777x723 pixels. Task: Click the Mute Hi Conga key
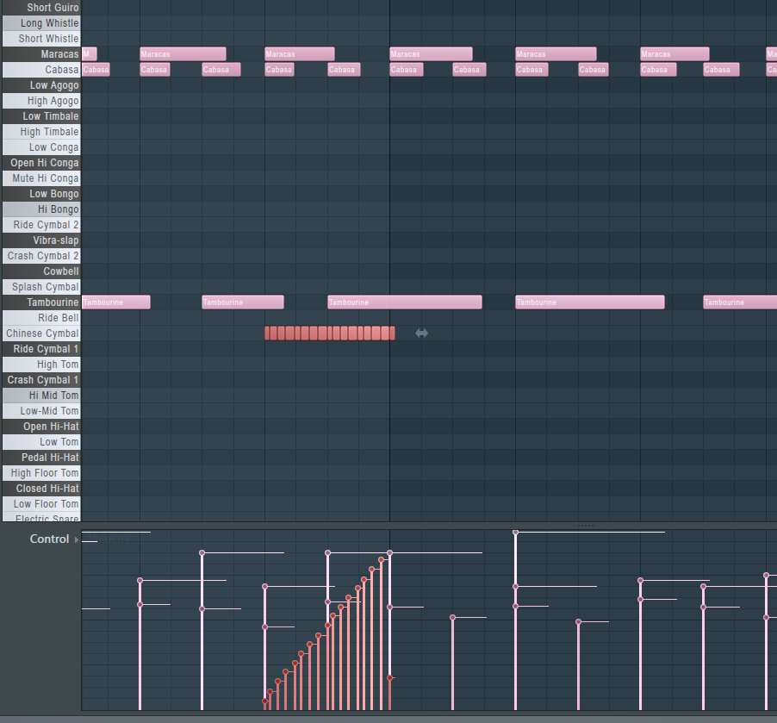[41, 178]
